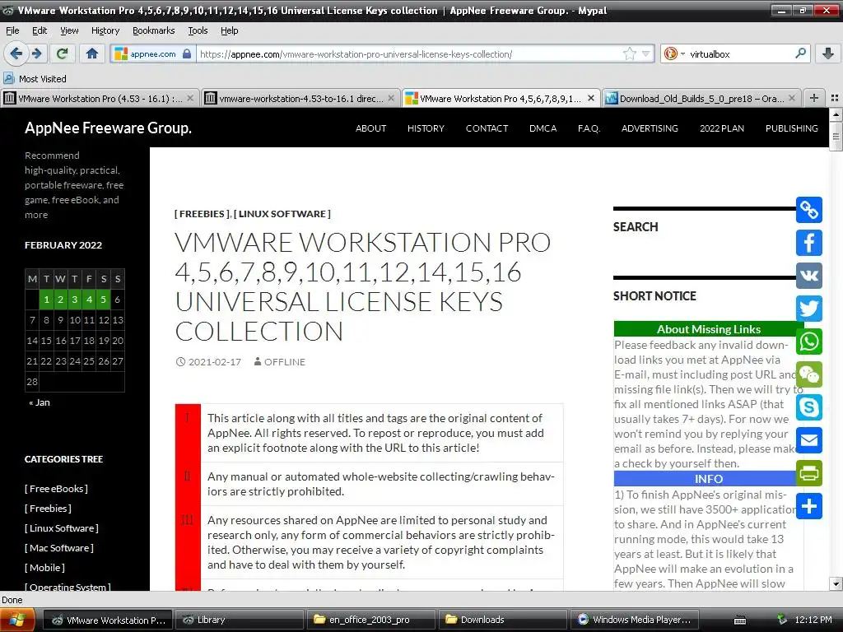Open the Tools menu

(198, 30)
